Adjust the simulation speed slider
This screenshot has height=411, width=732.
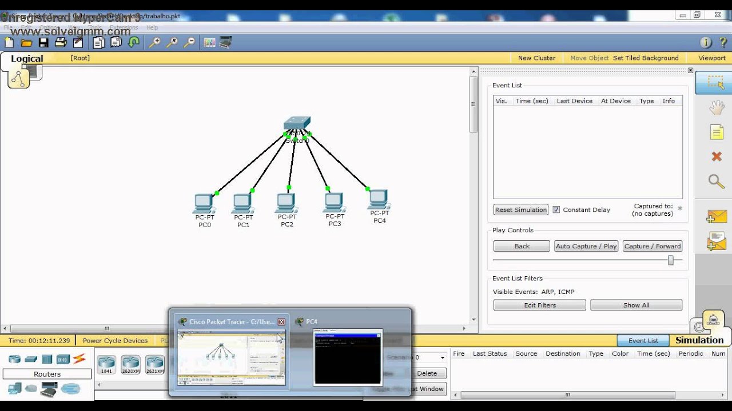click(x=671, y=260)
